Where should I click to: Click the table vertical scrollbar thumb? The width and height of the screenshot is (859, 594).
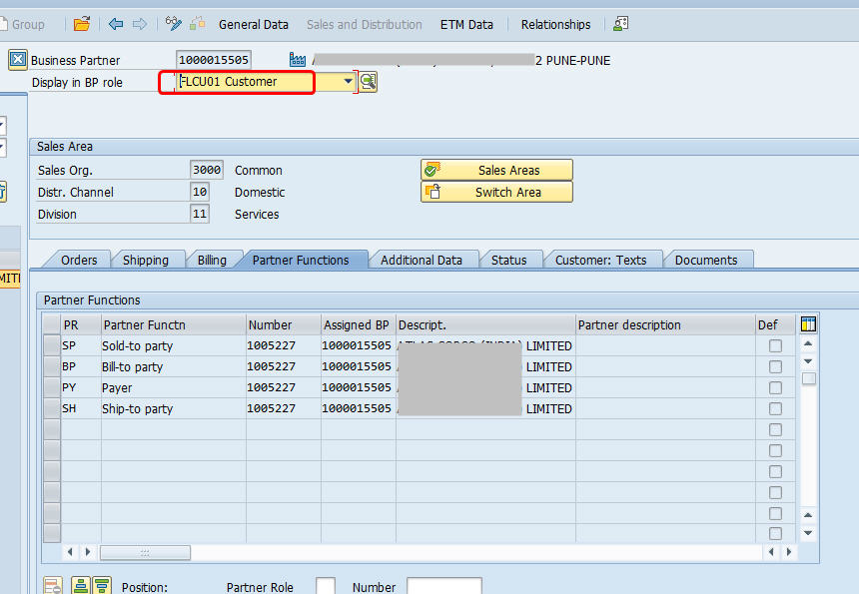pyautogui.click(x=809, y=378)
